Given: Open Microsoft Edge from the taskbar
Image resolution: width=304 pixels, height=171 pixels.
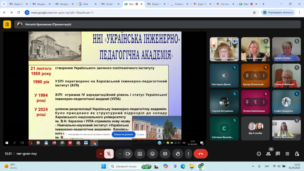Looking at the screenshot, I should point(183,166).
